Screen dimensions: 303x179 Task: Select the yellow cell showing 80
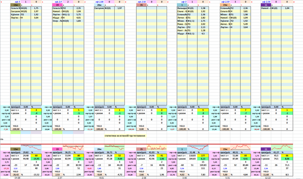(x=78, y=156)
